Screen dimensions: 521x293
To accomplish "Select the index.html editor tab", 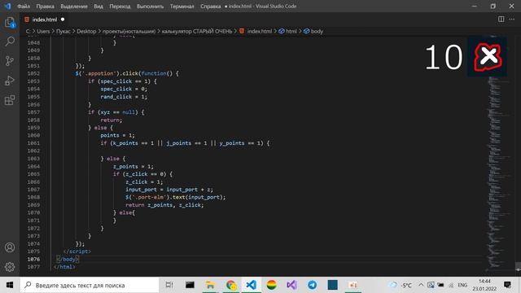I will click(44, 20).
